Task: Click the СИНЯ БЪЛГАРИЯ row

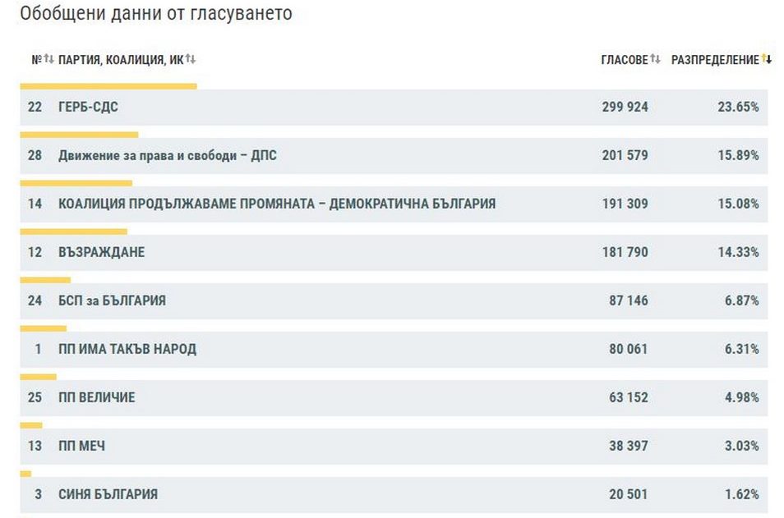Action: pyautogui.click(x=394, y=495)
